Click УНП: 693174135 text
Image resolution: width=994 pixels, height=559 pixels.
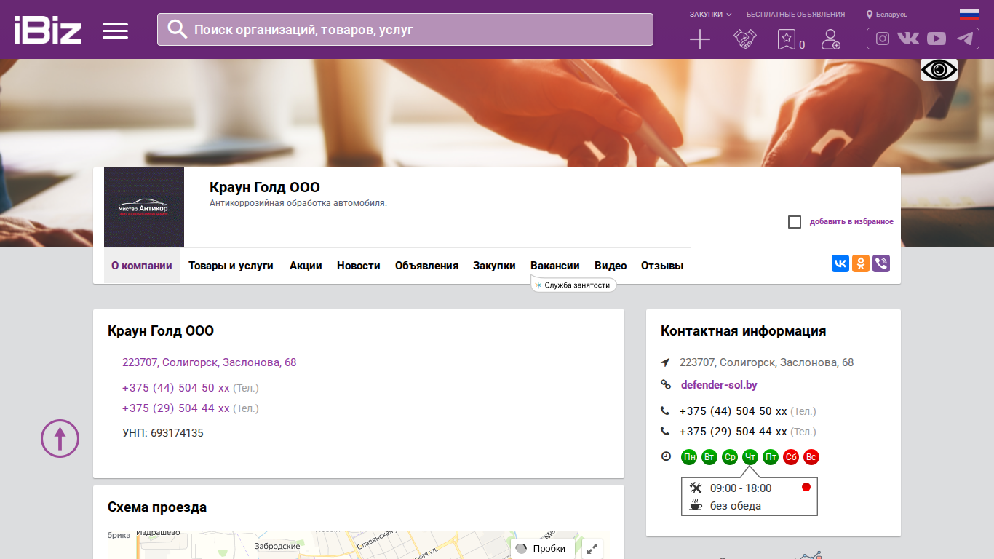tap(163, 433)
